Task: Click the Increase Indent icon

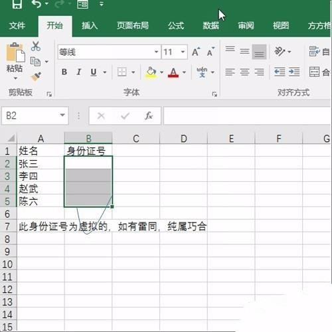Action: [x=294, y=72]
